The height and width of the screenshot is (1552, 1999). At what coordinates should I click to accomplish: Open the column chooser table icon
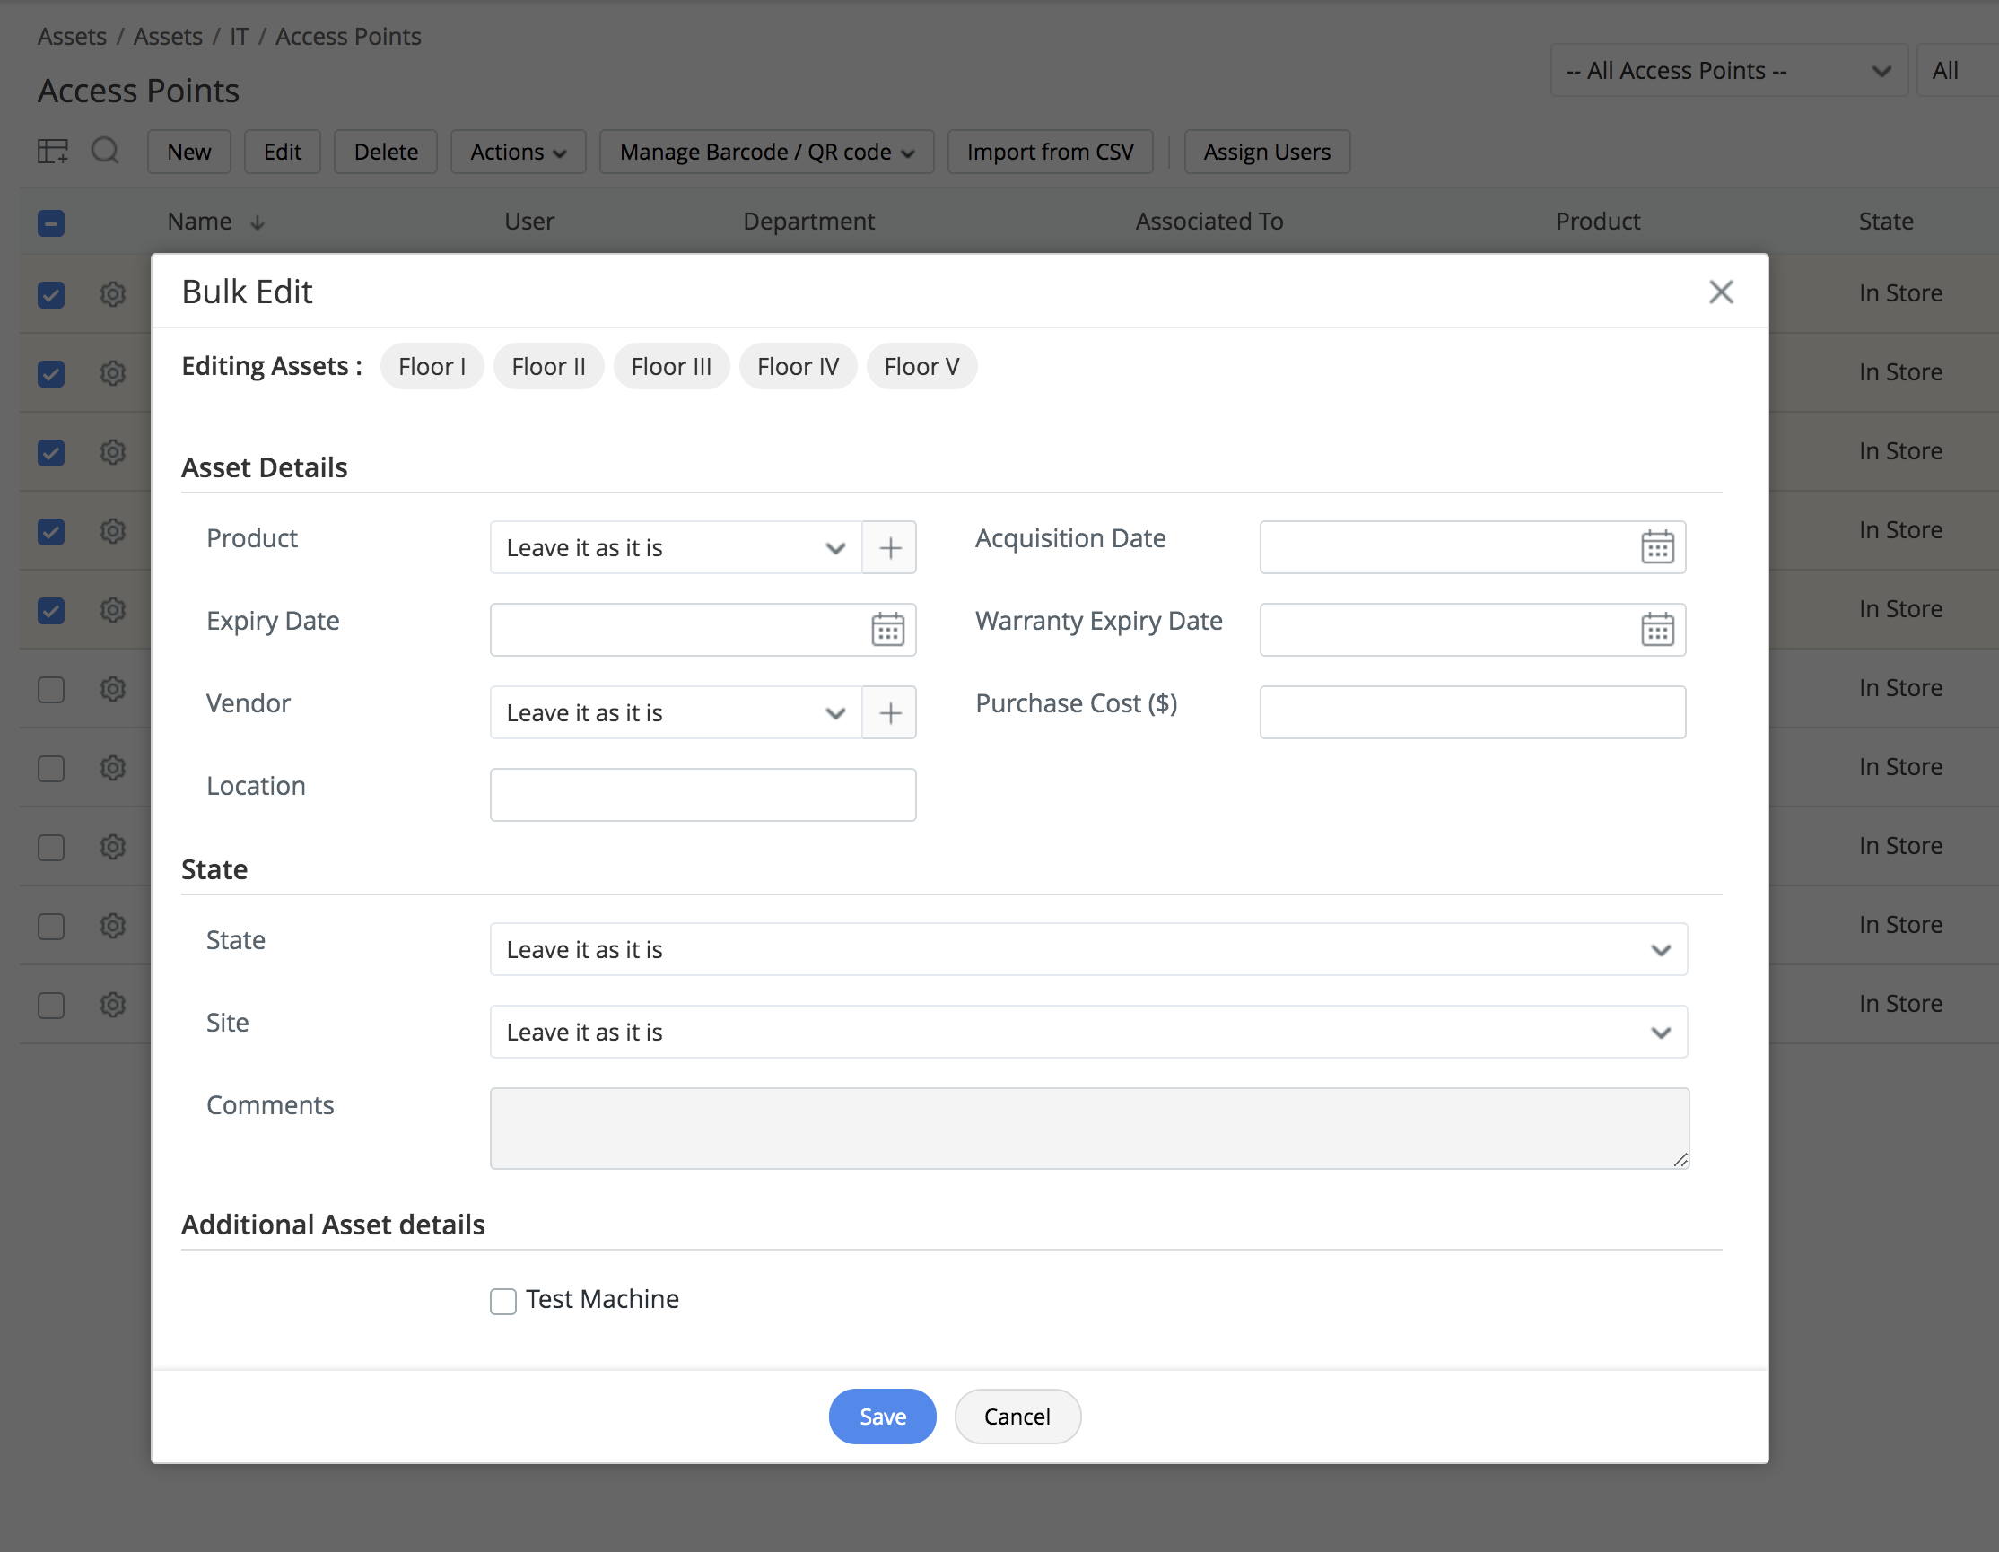click(52, 151)
